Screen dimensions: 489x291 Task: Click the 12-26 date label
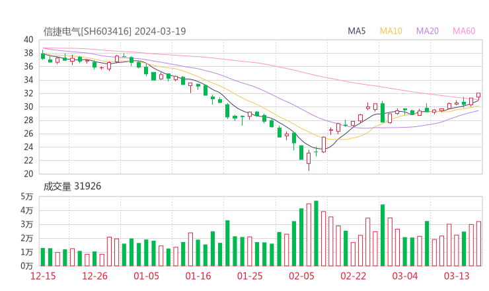pos(94,276)
